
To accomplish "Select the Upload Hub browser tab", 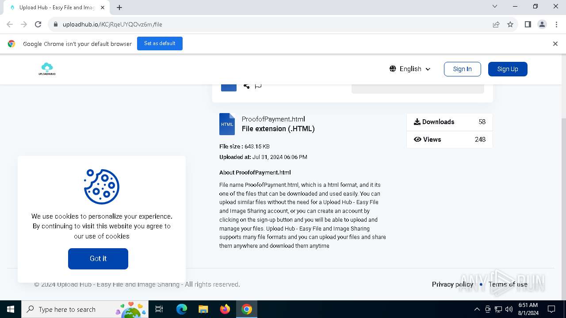I will 56,8.
